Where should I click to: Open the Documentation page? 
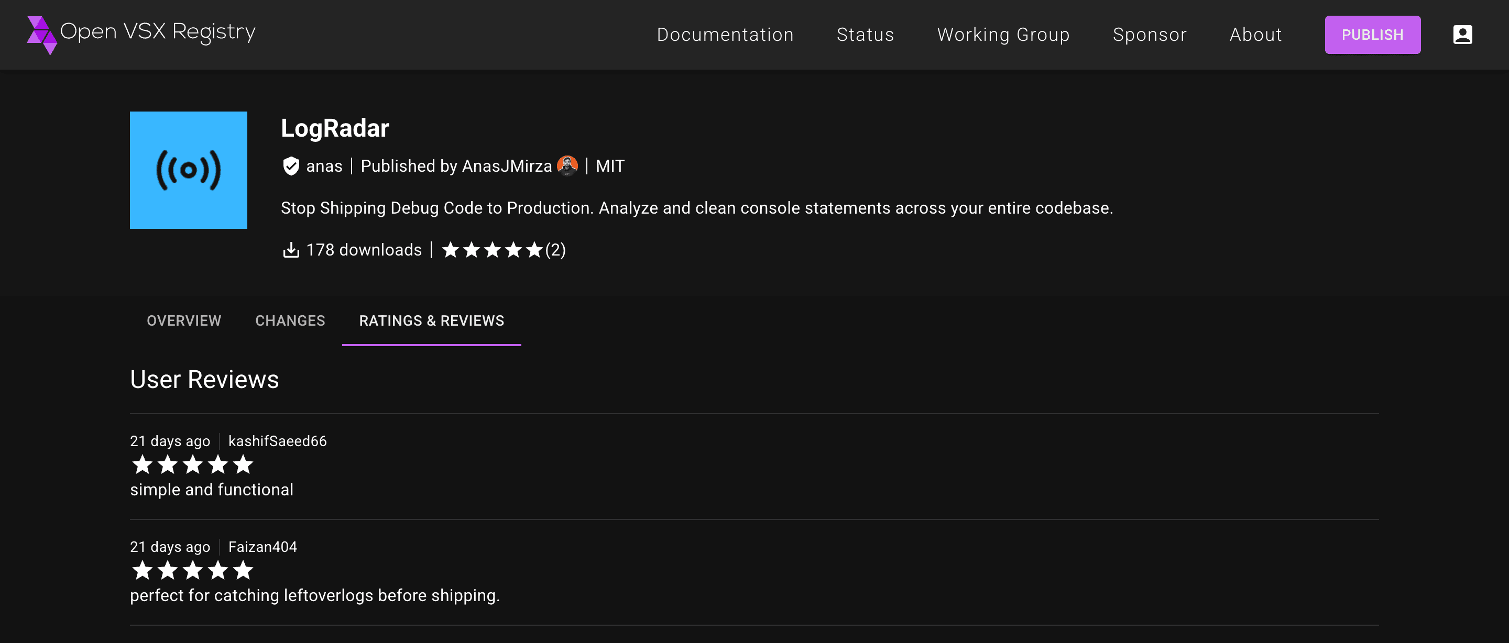725,35
